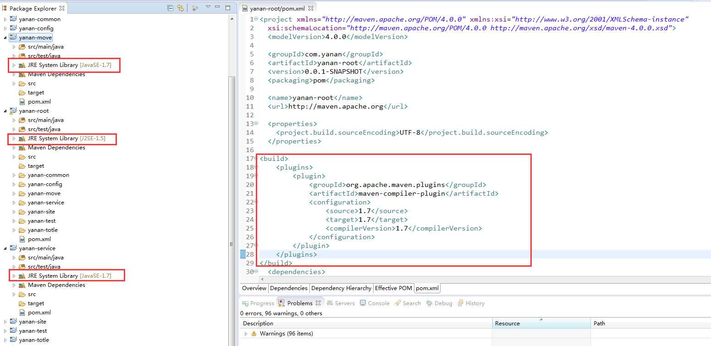Open the Effective POM tab
This screenshot has width=711, height=346.
click(393, 288)
